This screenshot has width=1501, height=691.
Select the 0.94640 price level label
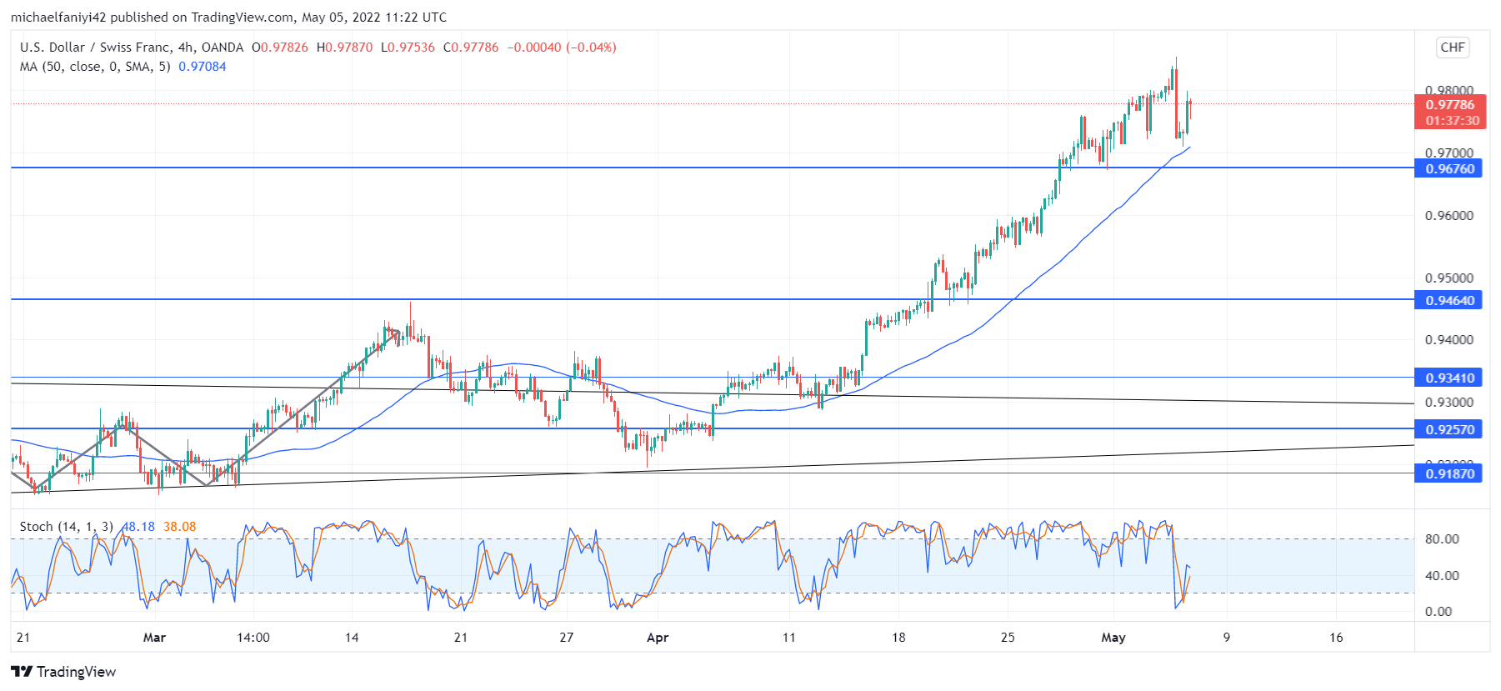1448,301
